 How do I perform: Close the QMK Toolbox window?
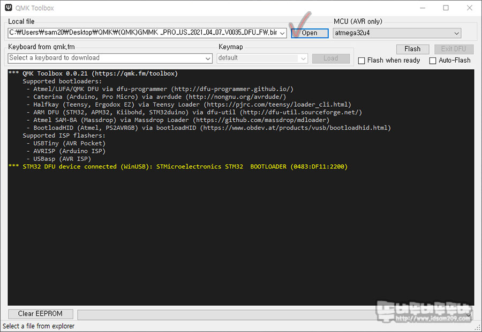click(x=469, y=8)
